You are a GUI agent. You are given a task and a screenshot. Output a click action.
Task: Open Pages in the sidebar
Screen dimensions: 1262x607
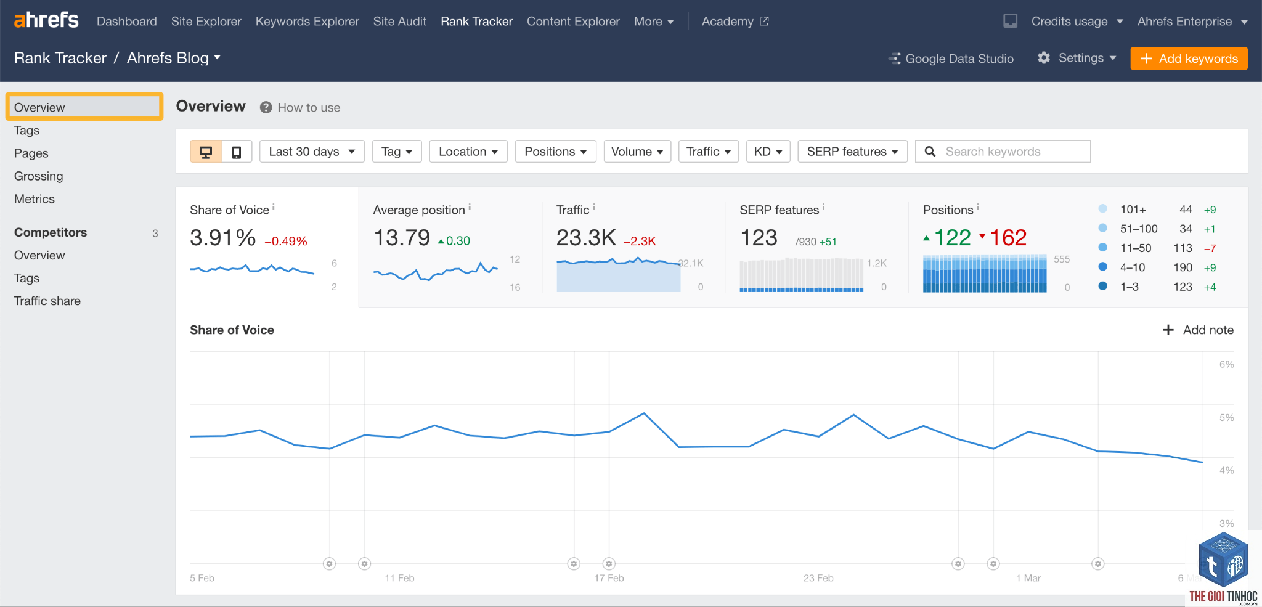coord(31,153)
